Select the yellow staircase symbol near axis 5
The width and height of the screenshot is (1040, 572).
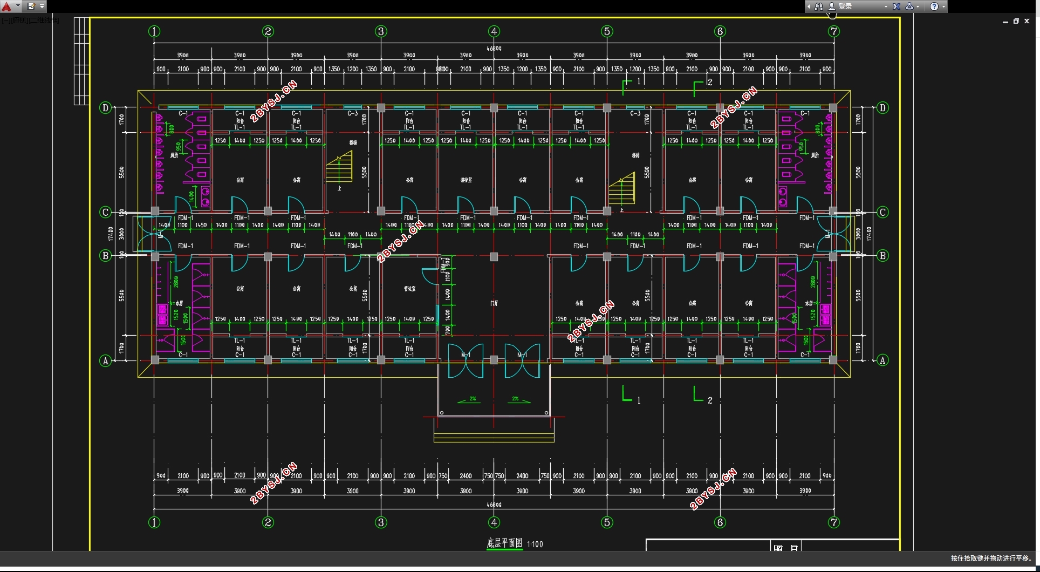(x=622, y=188)
